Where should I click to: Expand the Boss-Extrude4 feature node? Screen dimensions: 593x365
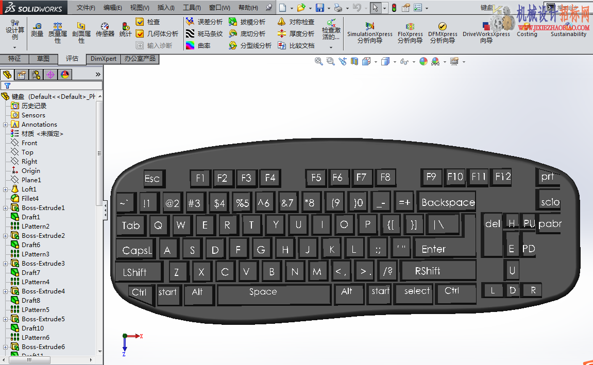tap(5, 291)
